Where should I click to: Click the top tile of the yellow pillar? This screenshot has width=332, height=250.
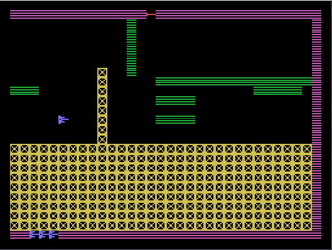point(102,73)
